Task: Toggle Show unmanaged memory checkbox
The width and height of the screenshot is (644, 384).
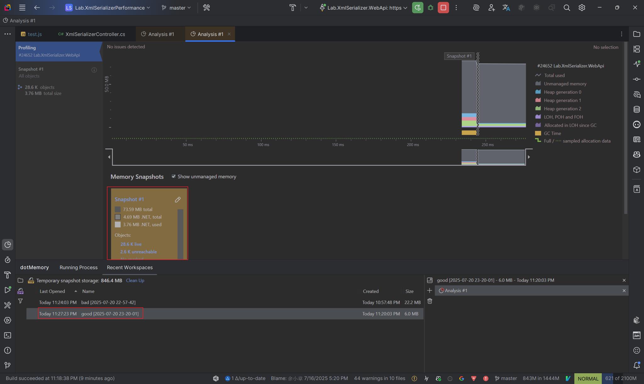Action: pyautogui.click(x=174, y=176)
